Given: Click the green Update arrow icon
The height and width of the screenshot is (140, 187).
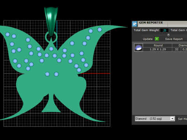Looking at the screenshot, I should [x=157, y=39].
